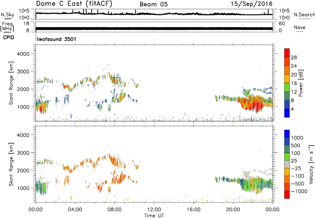Click the "4000" tick of the velocity panel
Screen dimensions: 315x218
tap(23, 135)
